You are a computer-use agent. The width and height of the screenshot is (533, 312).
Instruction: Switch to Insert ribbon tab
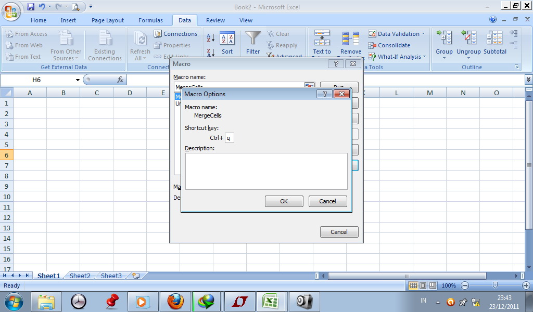point(68,20)
